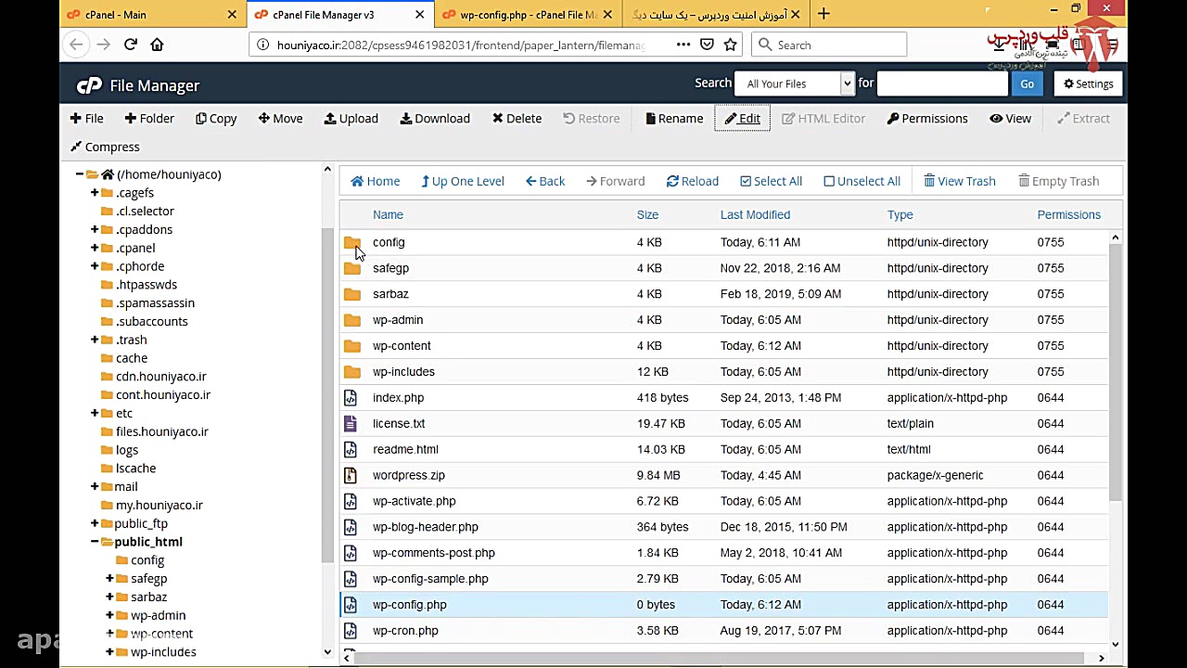
Task: Expand the wp-admin tree folder
Action: (x=109, y=615)
